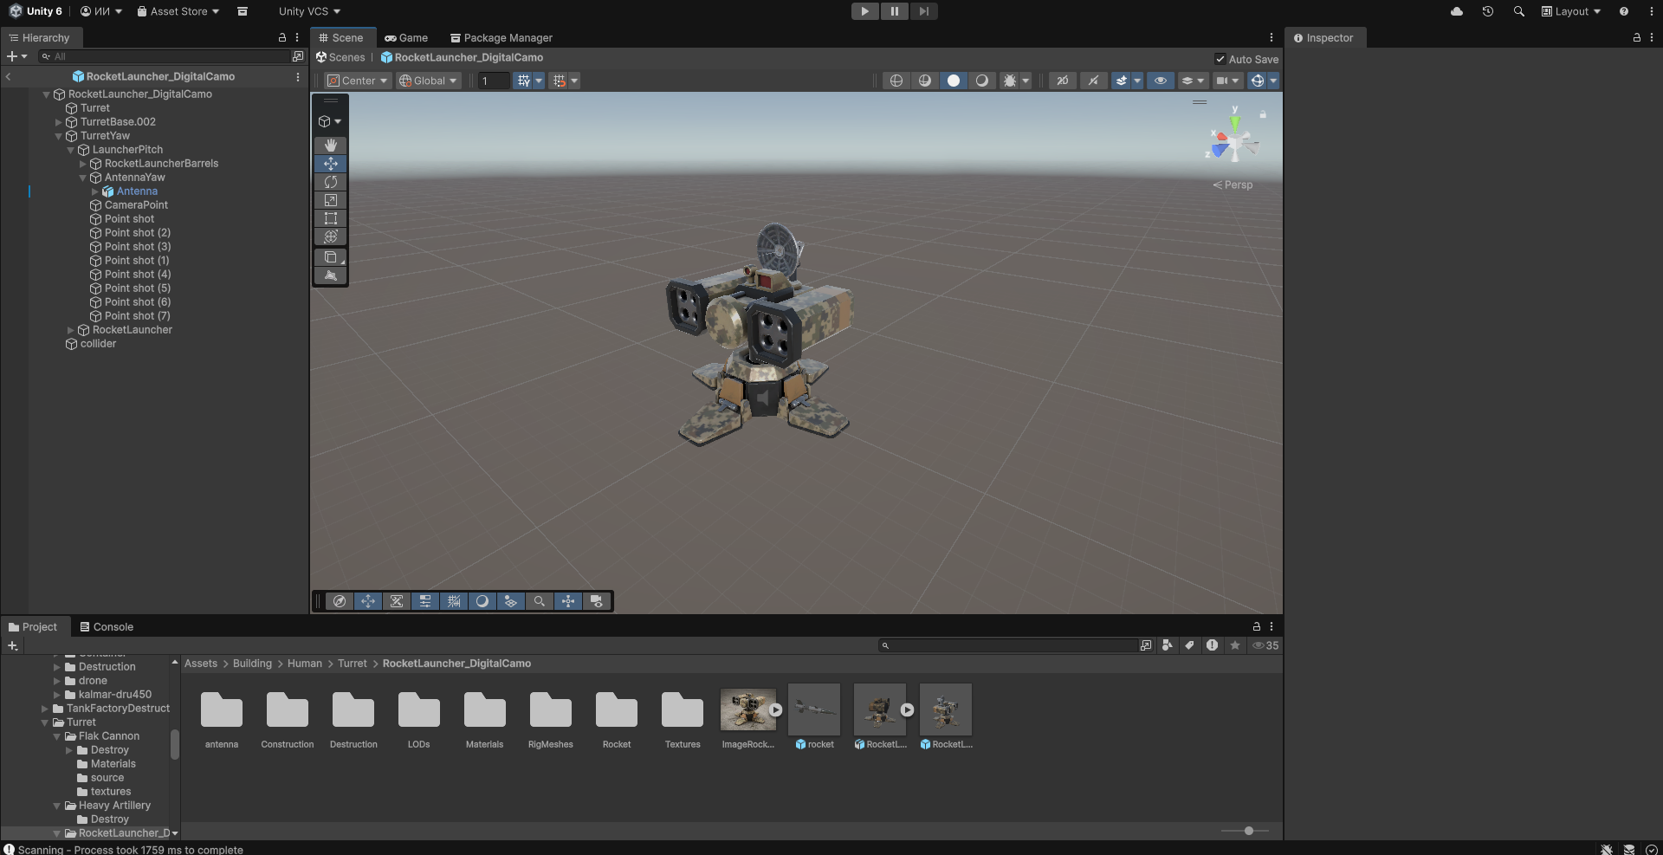Select the Rotate tool
This screenshot has height=855, width=1663.
point(331,182)
